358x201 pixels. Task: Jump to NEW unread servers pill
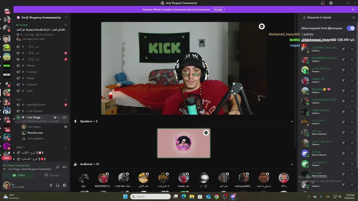(7, 158)
